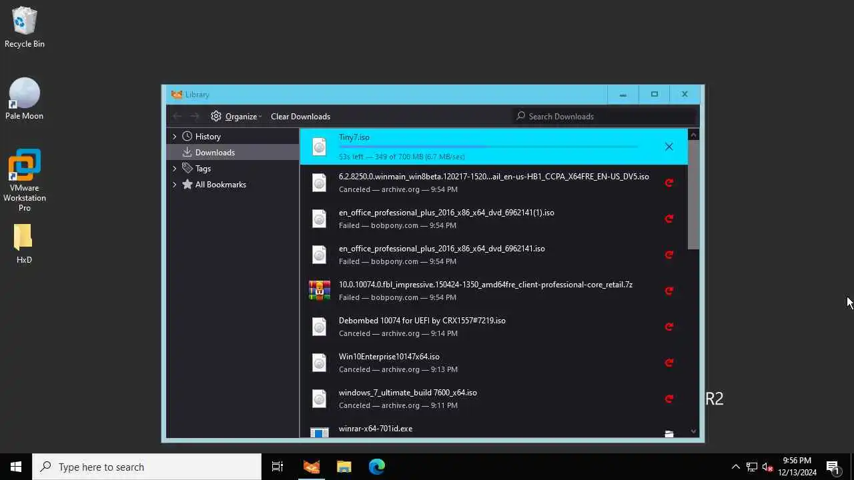Open File Explorer from the taskbar
The image size is (854, 480).
click(344, 467)
